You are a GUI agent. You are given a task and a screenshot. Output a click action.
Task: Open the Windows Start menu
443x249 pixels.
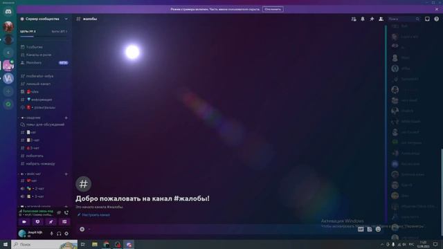pyautogui.click(x=6, y=244)
